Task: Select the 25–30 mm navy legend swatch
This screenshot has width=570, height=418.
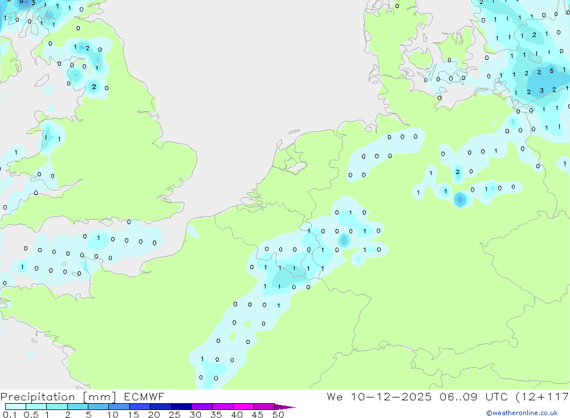Action: point(181,407)
